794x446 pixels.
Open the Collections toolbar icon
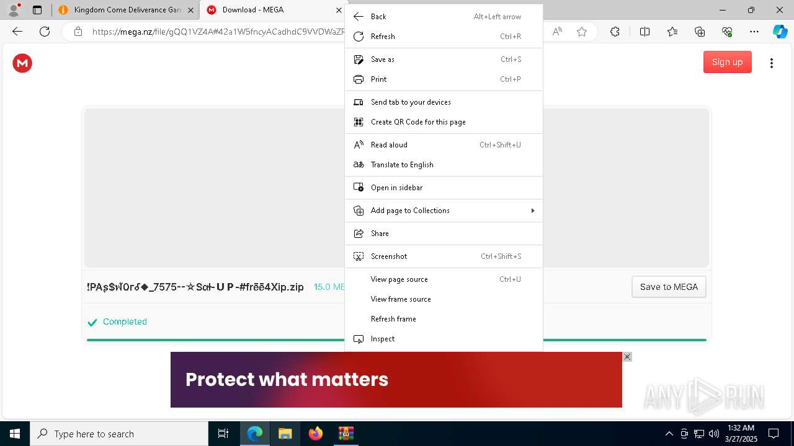700,32
